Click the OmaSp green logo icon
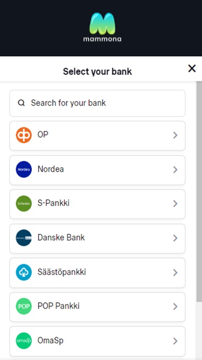 tap(24, 341)
